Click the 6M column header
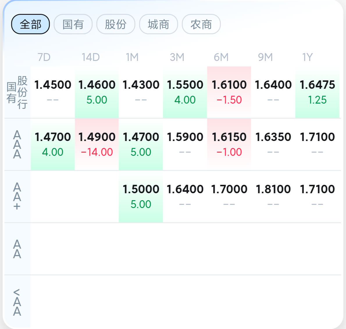This screenshot has height=329, width=346. point(221,57)
